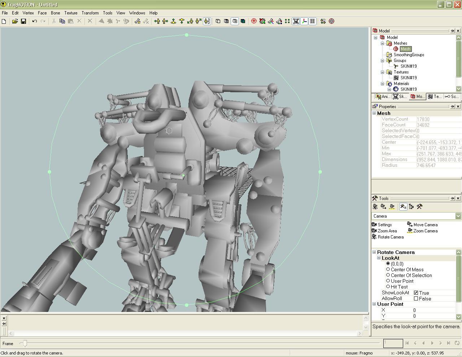Enable the Hit Test look-at option

click(389, 287)
